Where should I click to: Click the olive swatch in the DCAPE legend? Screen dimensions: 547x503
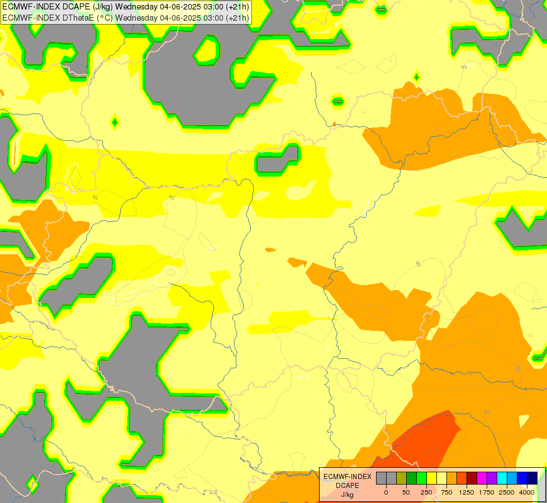tap(402, 478)
